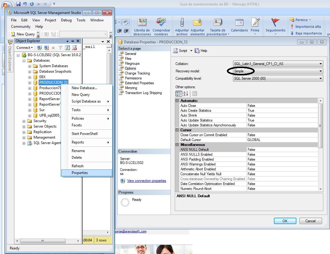Collapse the Automatic options category

click(177, 101)
